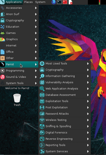Open the Applications menu in the top panel
The height and width of the screenshot is (155, 106).
point(11,2)
